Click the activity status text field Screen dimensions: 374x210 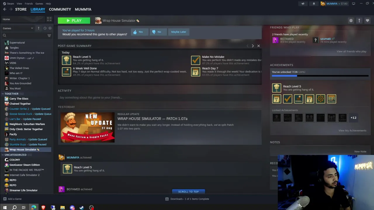click(x=160, y=97)
